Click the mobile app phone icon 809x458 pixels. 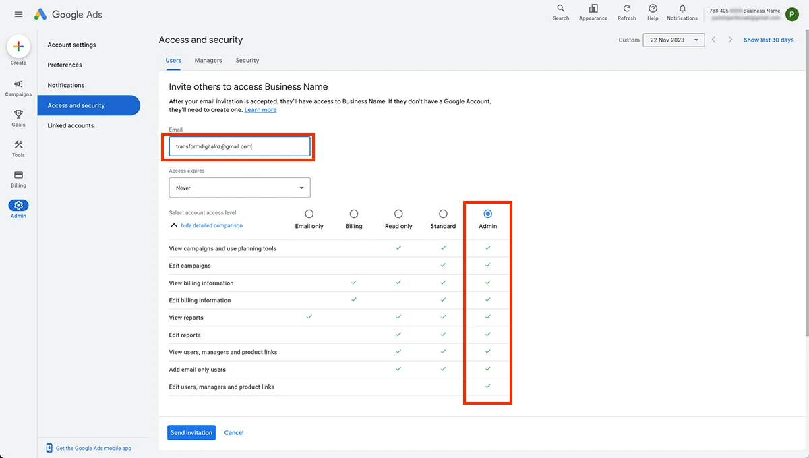[x=49, y=448]
